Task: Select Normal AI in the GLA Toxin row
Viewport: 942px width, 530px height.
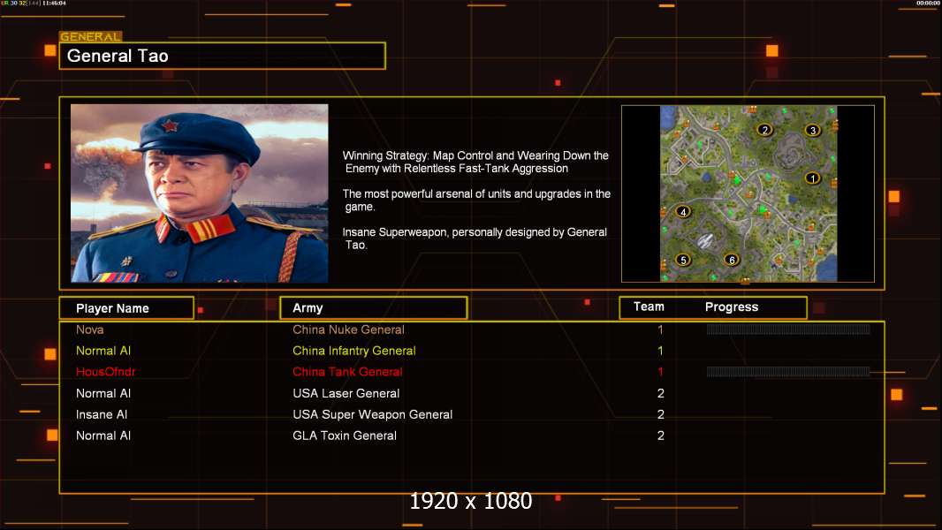Action: click(103, 435)
